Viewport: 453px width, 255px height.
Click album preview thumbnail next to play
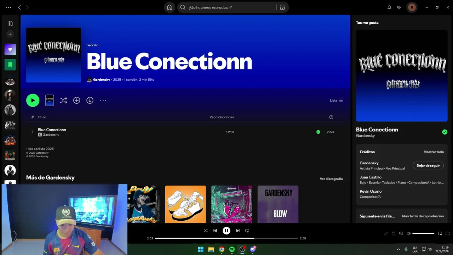[50, 100]
